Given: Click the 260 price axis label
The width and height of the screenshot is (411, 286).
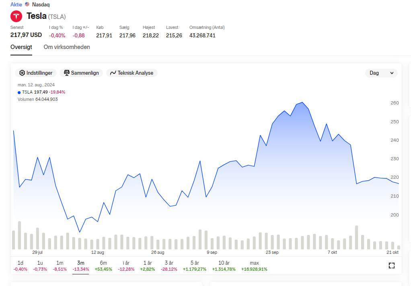Looking at the screenshot, I should [395, 103].
